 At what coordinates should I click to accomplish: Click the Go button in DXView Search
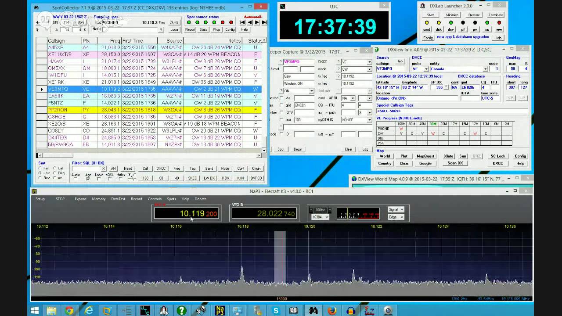(x=400, y=61)
